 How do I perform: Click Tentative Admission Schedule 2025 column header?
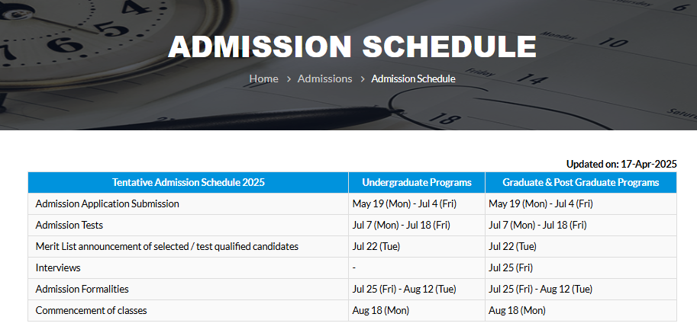coord(188,182)
